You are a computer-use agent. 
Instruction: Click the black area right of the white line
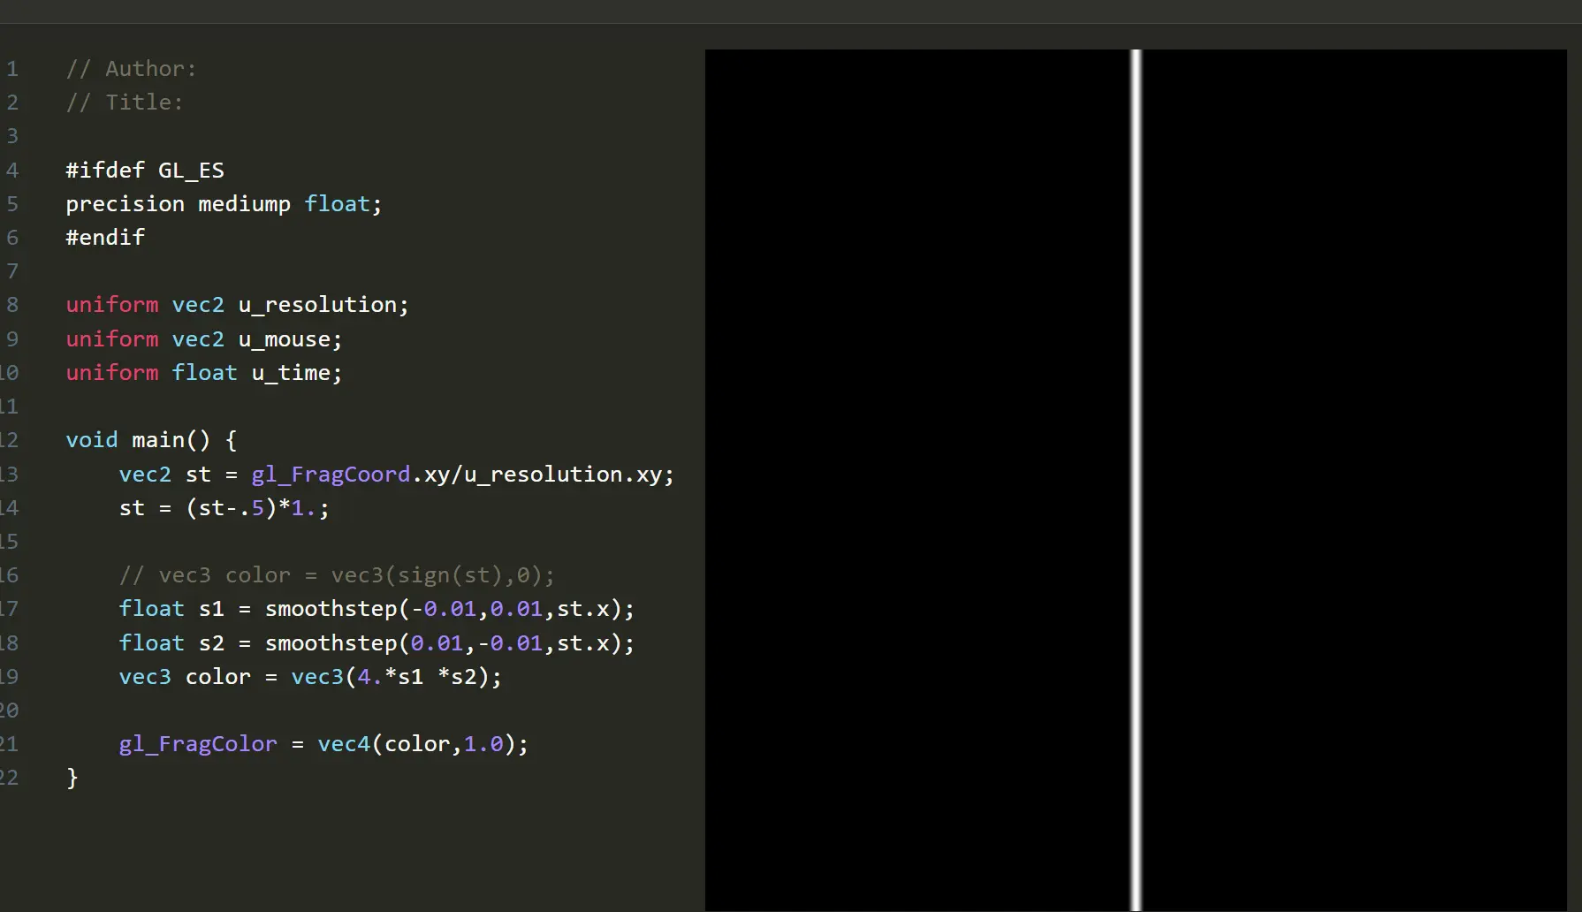point(1352,477)
